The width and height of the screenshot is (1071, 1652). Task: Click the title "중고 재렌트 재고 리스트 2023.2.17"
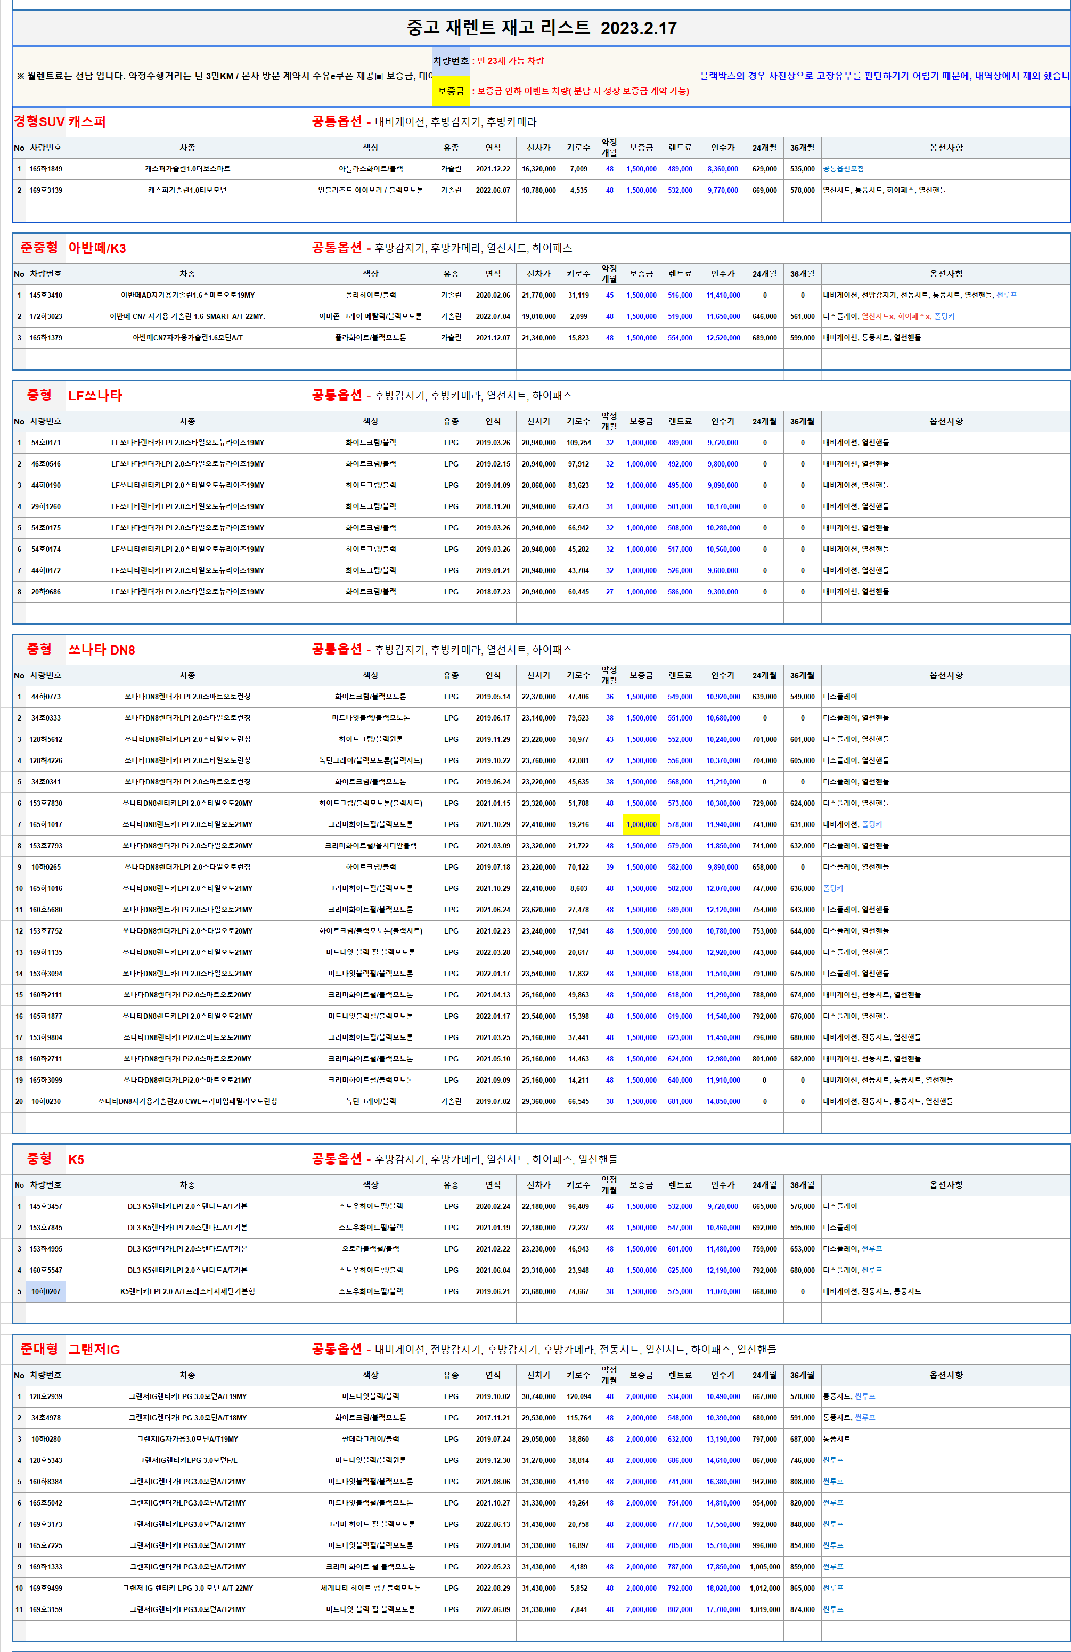(542, 28)
